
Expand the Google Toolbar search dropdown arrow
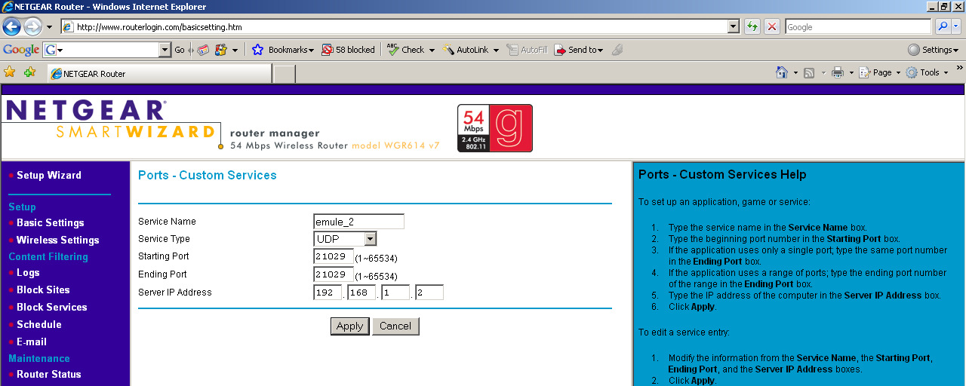click(166, 50)
